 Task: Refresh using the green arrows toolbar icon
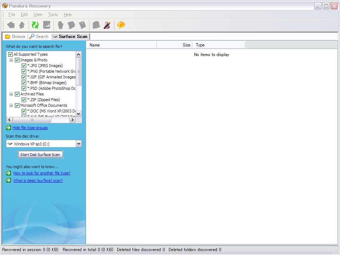coord(35,25)
